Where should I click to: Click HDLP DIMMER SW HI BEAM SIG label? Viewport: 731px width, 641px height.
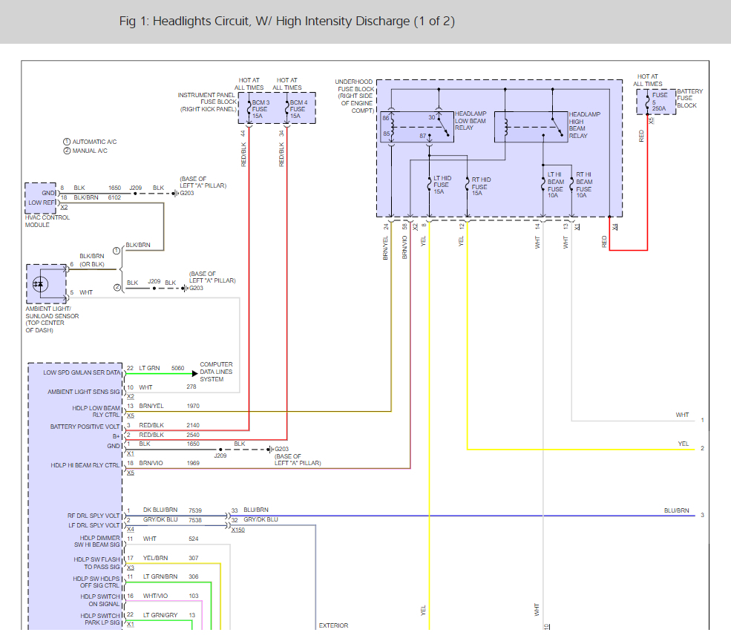point(97,542)
